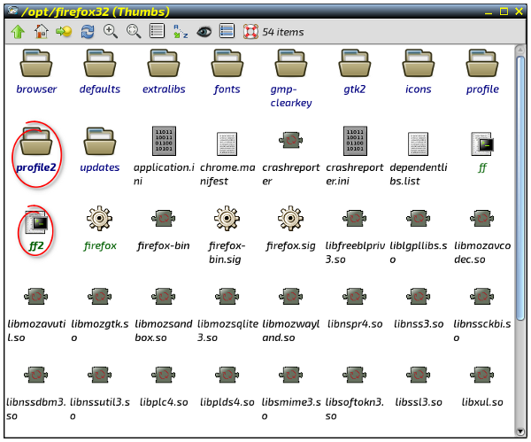Open the browser folder

tap(36, 63)
